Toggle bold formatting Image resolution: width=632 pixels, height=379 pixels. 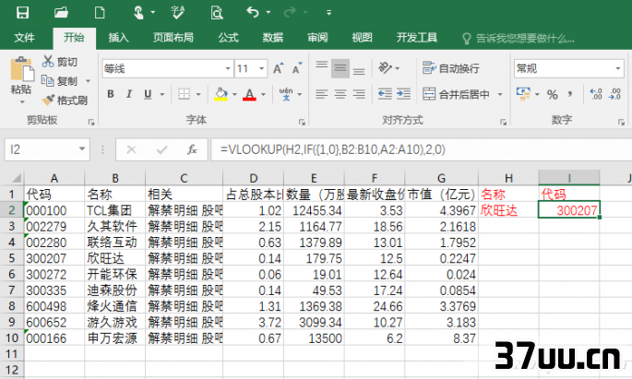pos(111,94)
